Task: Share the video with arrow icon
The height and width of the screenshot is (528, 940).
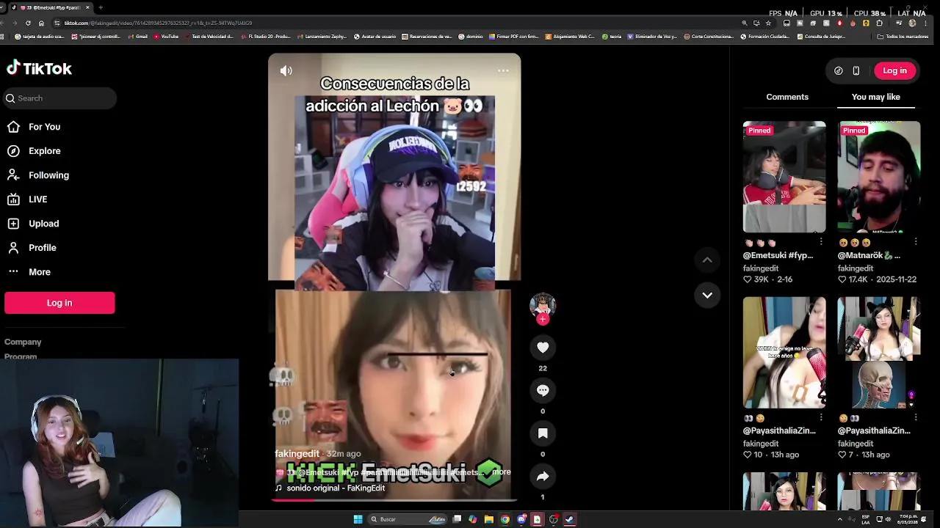Action: (x=543, y=477)
